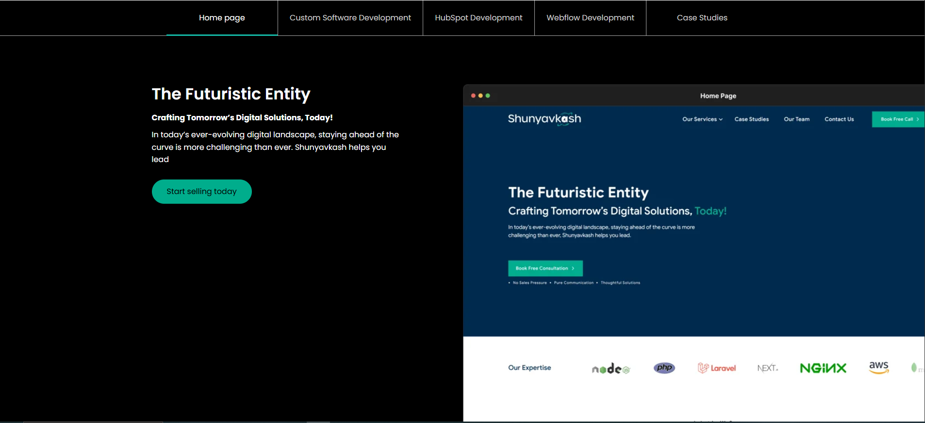Click the NEXT.js logo
Screen dimensions: 925x423
pyautogui.click(x=767, y=368)
